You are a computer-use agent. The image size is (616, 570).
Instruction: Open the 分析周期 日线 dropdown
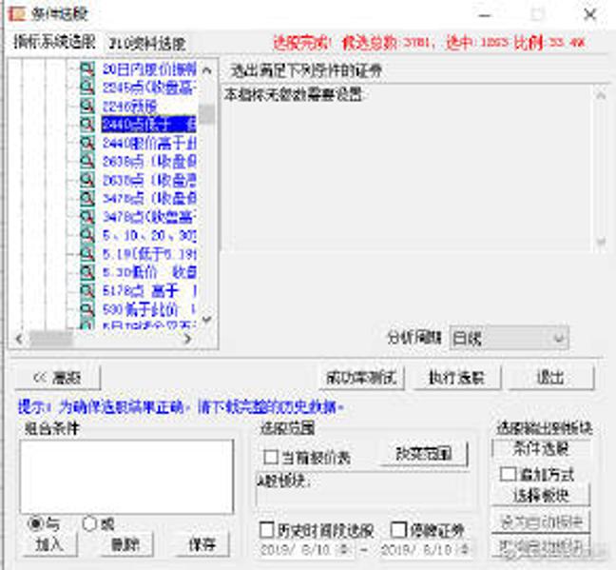558,338
